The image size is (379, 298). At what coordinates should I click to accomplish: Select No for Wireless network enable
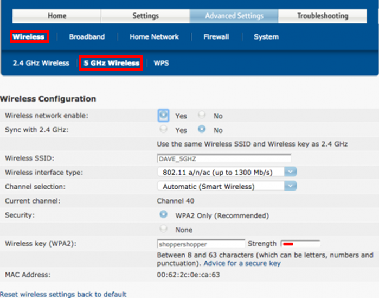tap(202, 116)
